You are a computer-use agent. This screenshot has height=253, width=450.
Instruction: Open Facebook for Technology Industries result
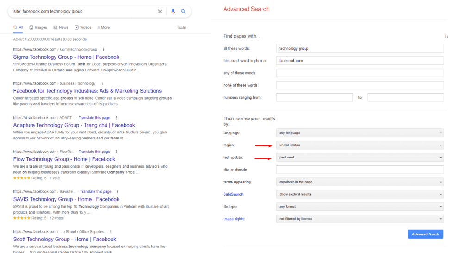[x=87, y=91]
